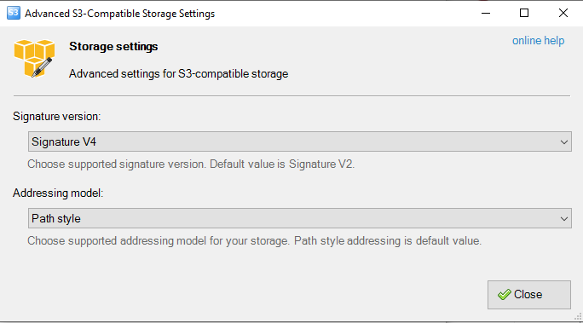The width and height of the screenshot is (583, 323).
Task: Click the Advanced settings for S3-compatible storage subtitle
Action: tap(178, 73)
